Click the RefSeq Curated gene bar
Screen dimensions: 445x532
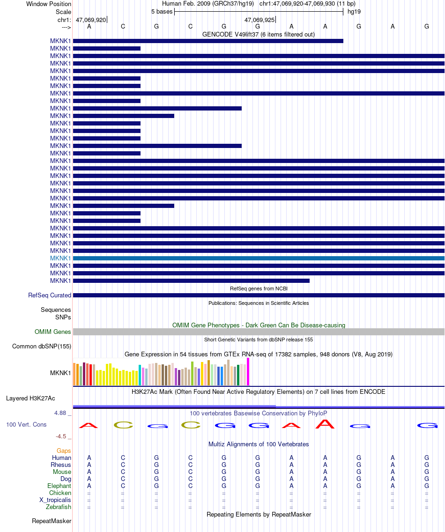[x=259, y=296]
